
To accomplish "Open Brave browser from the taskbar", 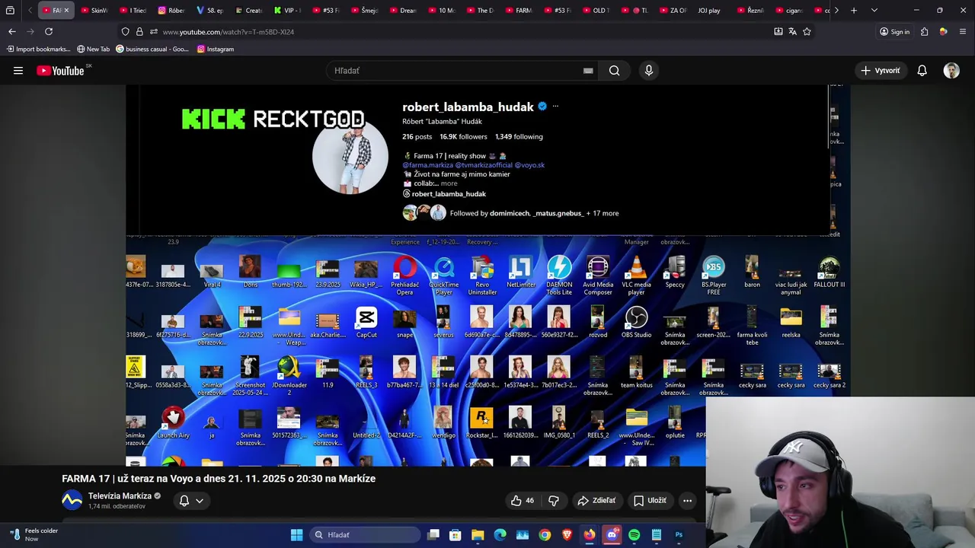I will (x=567, y=535).
